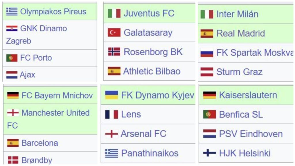Image resolution: width=295 pixels, height=166 pixels.
Task: Click the Croatian flag next to GNK Dinamo
Action: tap(12, 29)
